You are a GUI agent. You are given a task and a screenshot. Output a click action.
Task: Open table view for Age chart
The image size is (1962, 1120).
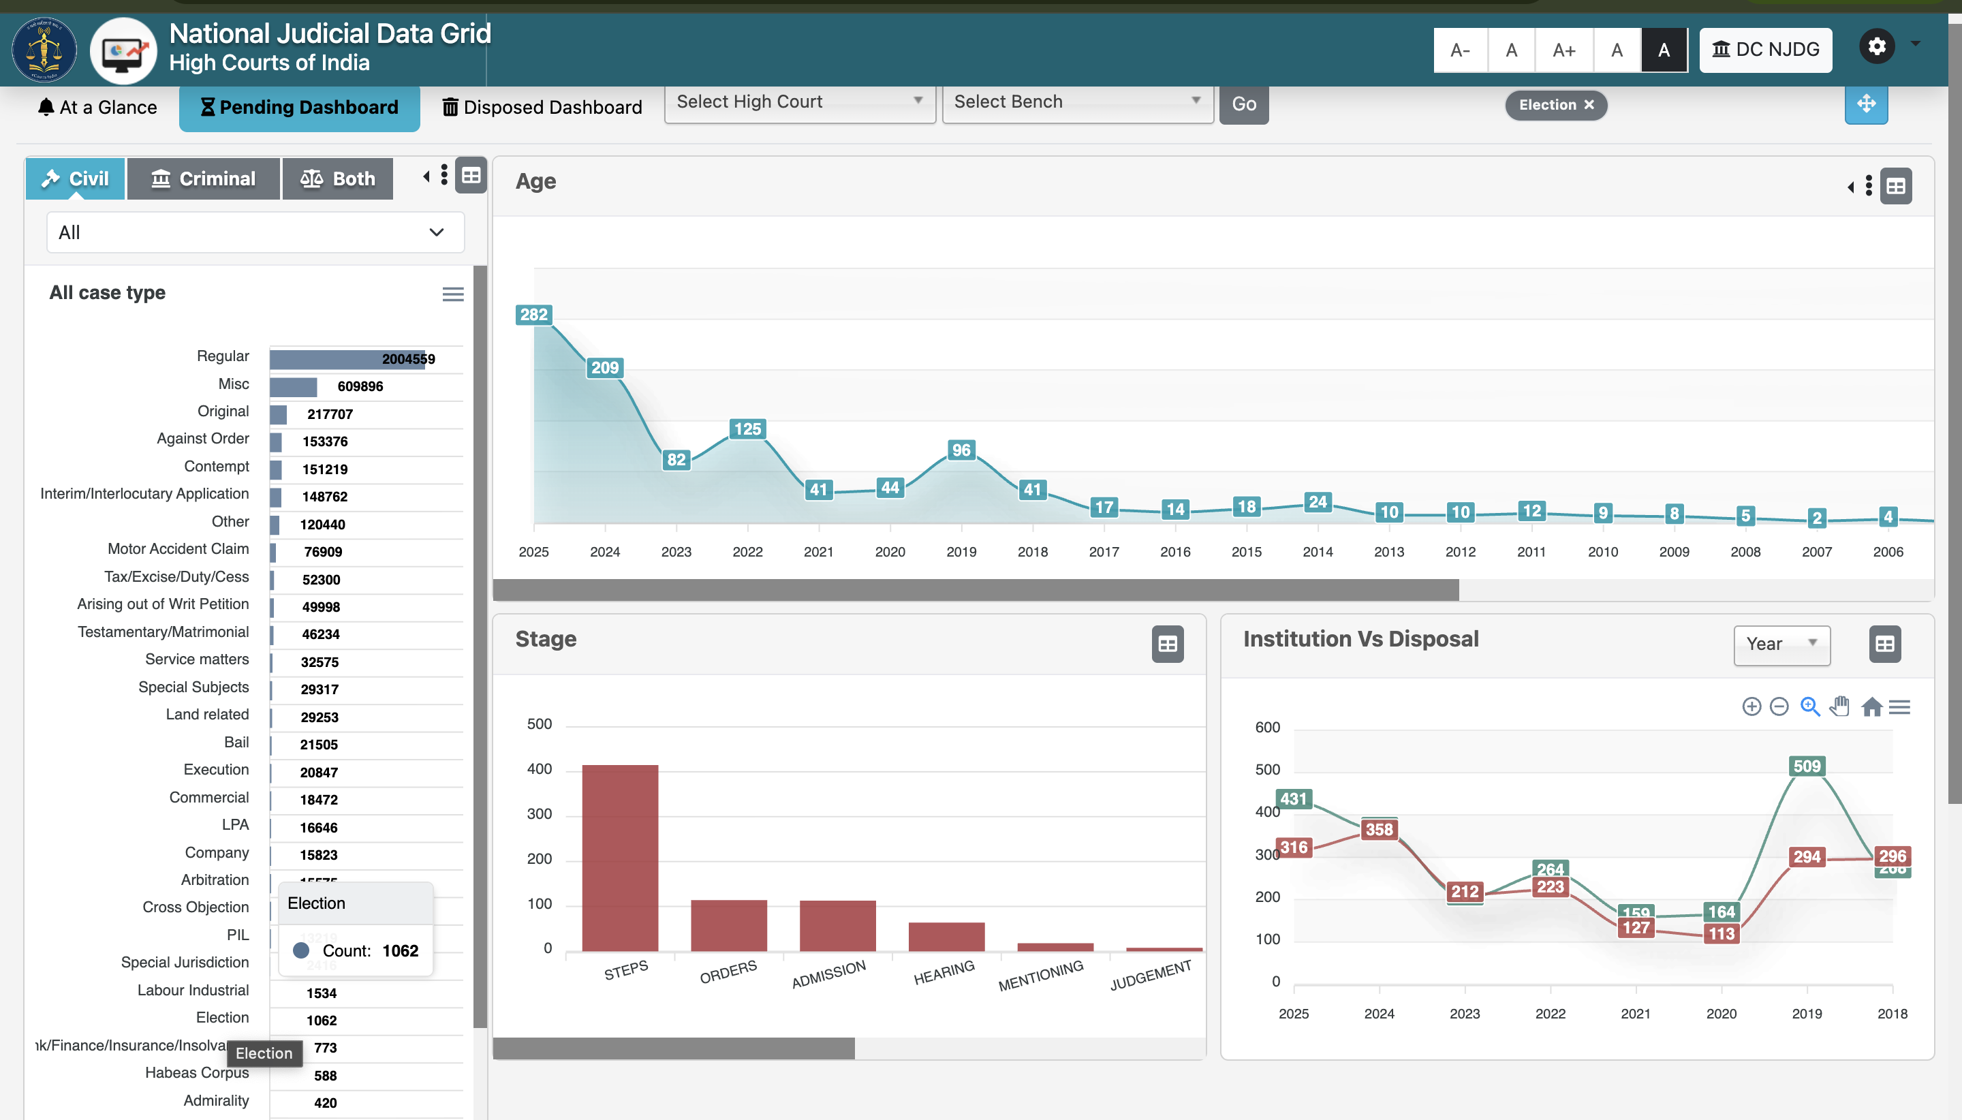click(x=1895, y=186)
